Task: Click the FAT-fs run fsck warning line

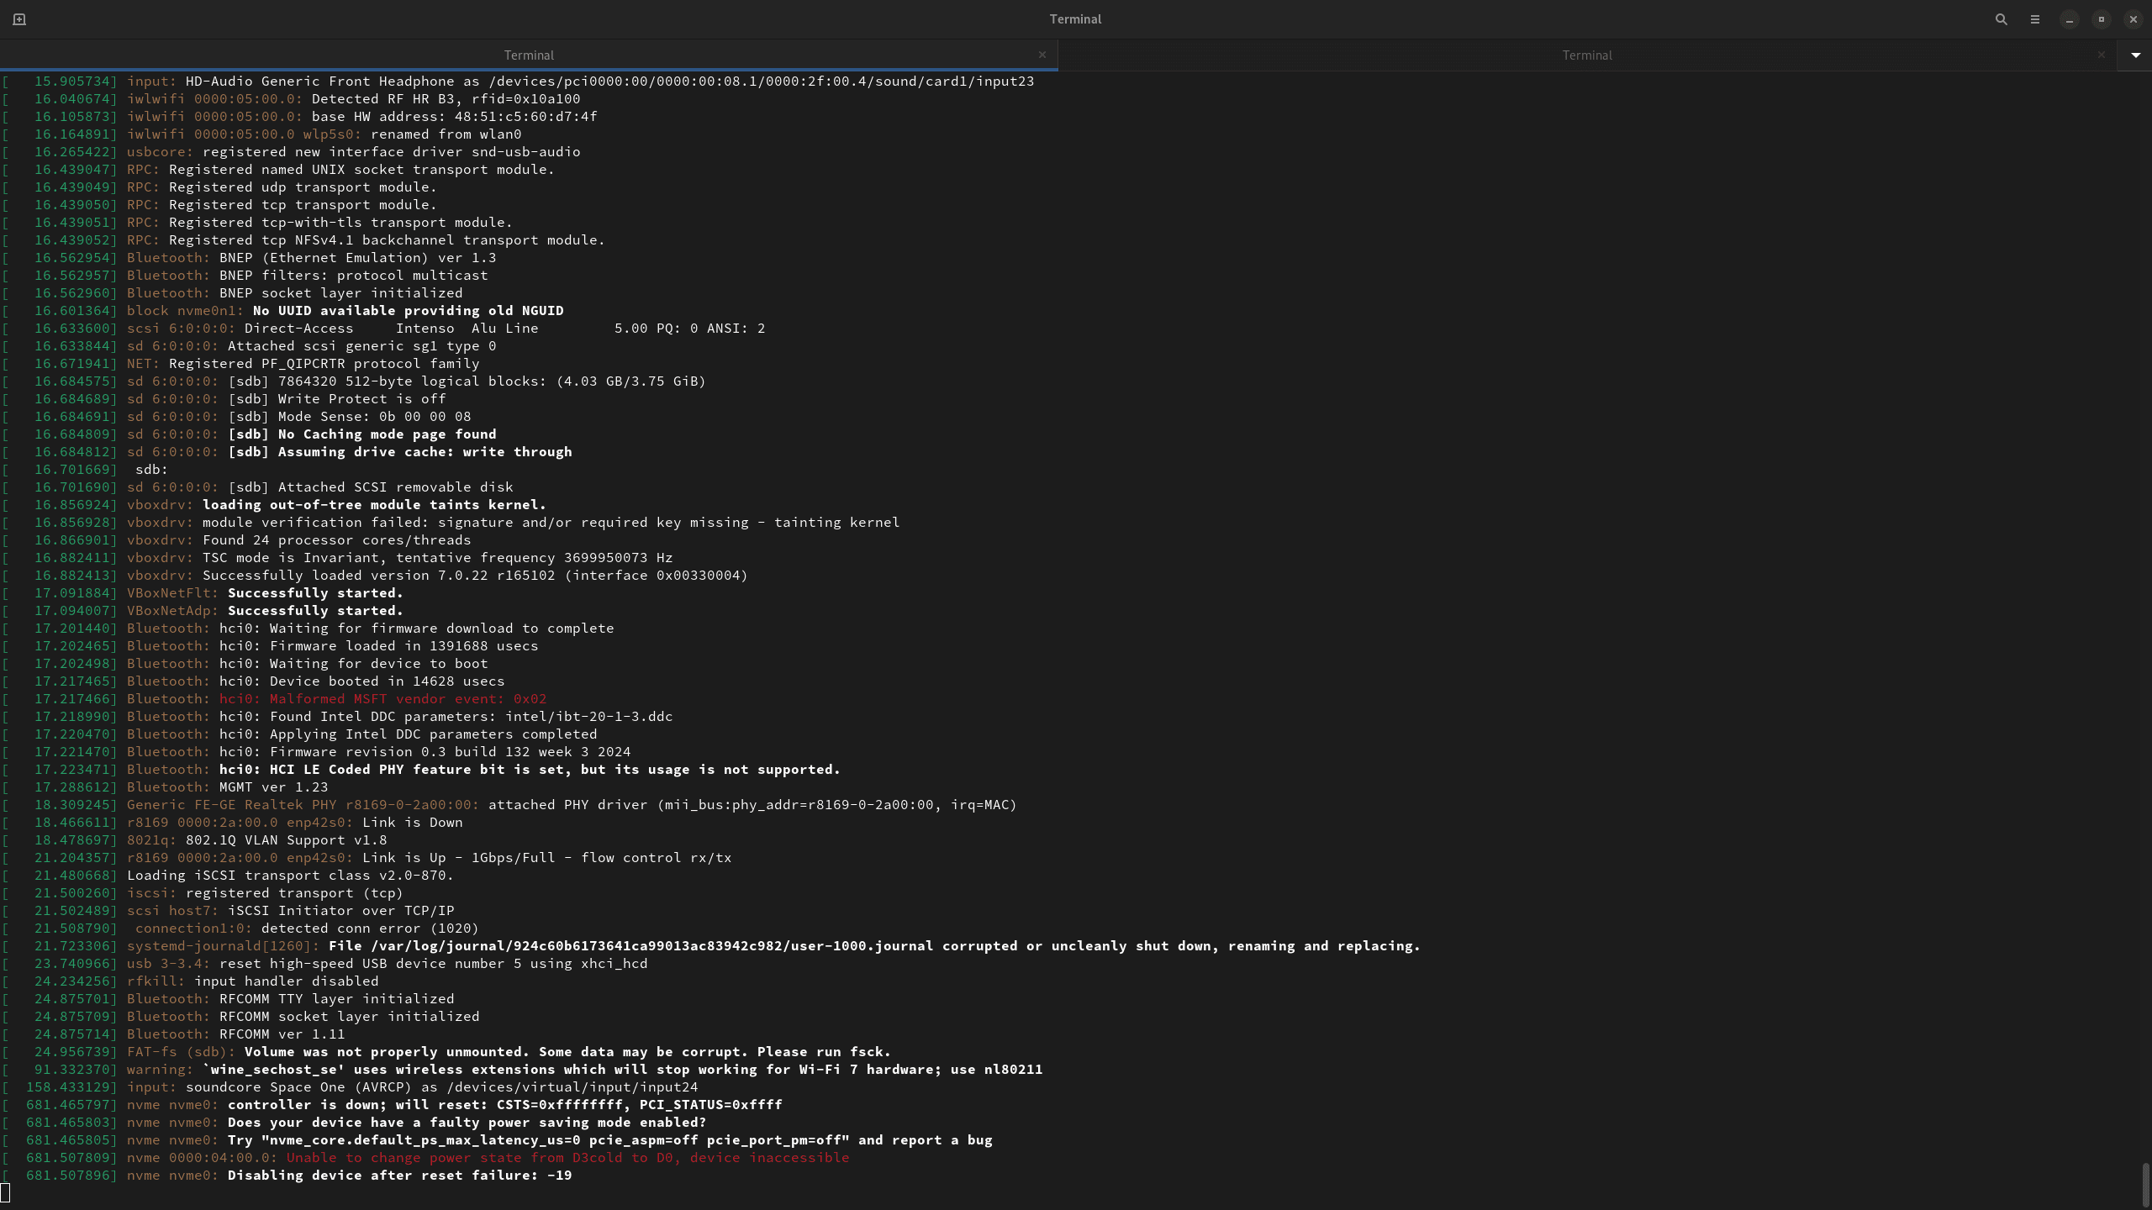Action: point(567,1052)
